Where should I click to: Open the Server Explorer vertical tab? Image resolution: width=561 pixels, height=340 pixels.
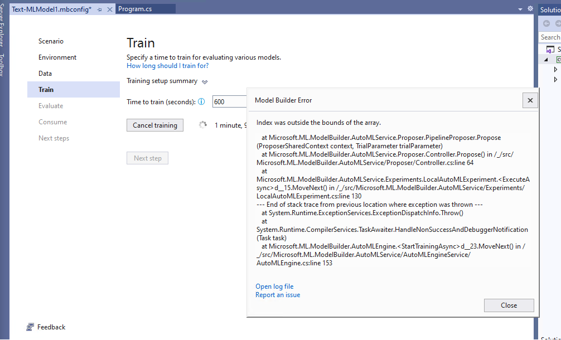point(4,22)
